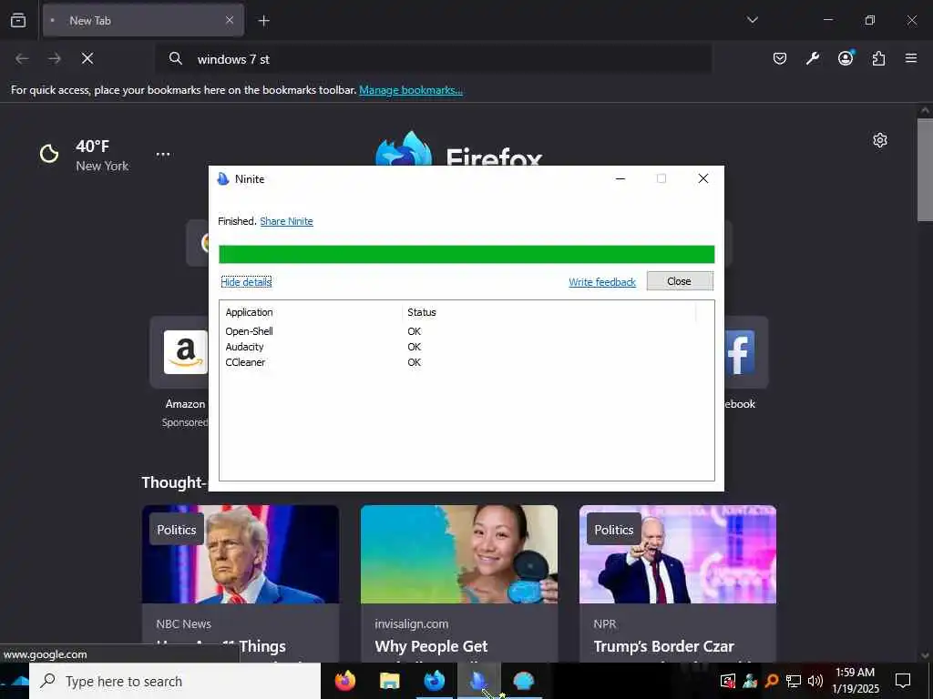Open the Firefox hamburger application menu

911,58
